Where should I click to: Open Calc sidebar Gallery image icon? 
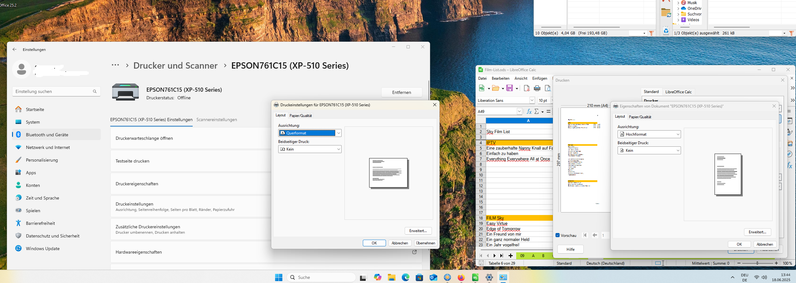tap(790, 144)
